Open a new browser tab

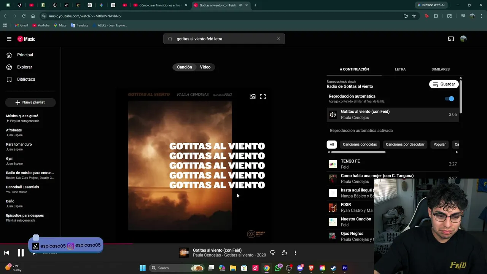255,5
